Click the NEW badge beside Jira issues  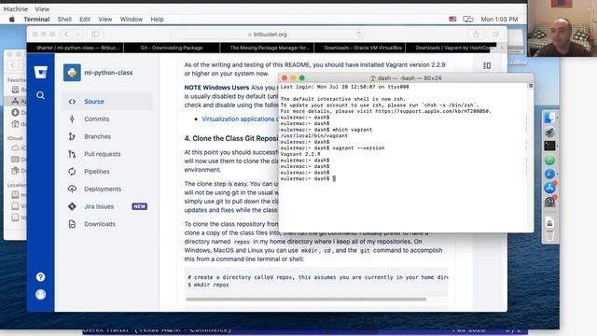(139, 206)
